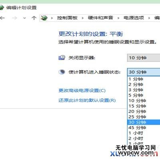Select 45 分钟 in the sleep list
Viewport: 160px width, 159px height.
point(144,128)
